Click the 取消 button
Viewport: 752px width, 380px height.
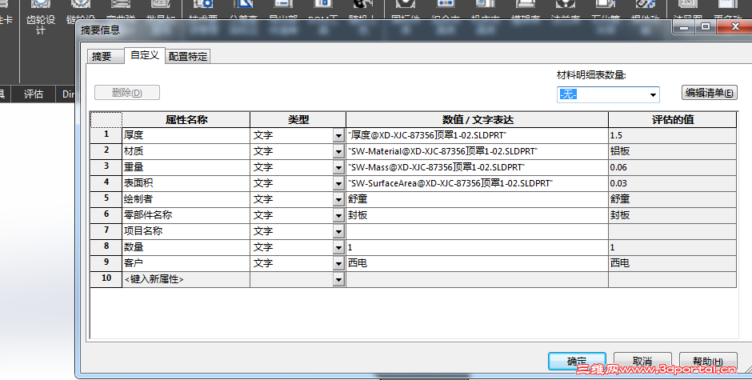click(x=642, y=361)
